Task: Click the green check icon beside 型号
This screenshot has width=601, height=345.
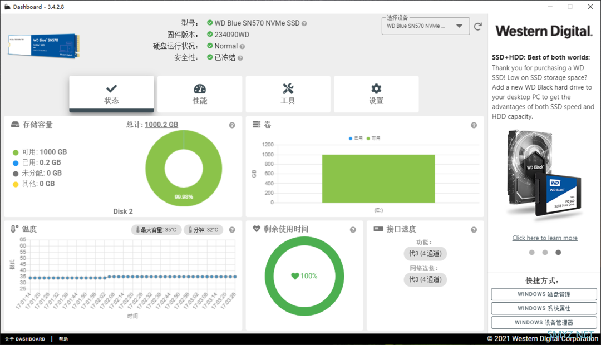Action: click(210, 23)
